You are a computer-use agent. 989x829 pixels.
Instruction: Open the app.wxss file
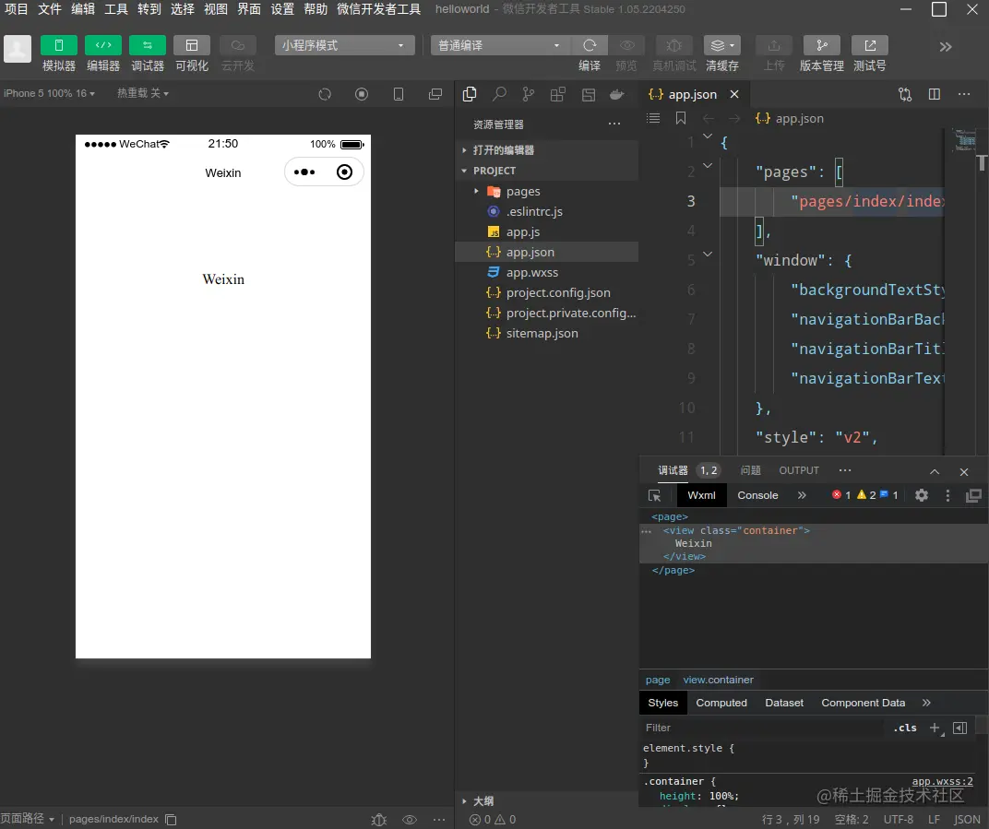(x=546, y=272)
